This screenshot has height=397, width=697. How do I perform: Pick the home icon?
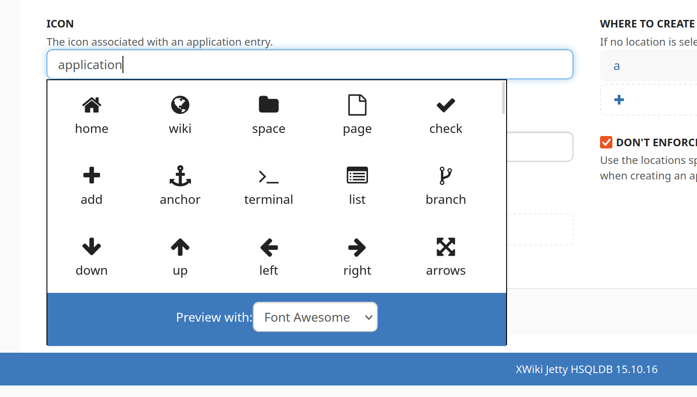click(92, 105)
